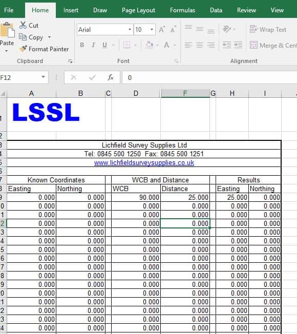Switch to the View tab
Screen dimensions: 297x334
[277, 10]
